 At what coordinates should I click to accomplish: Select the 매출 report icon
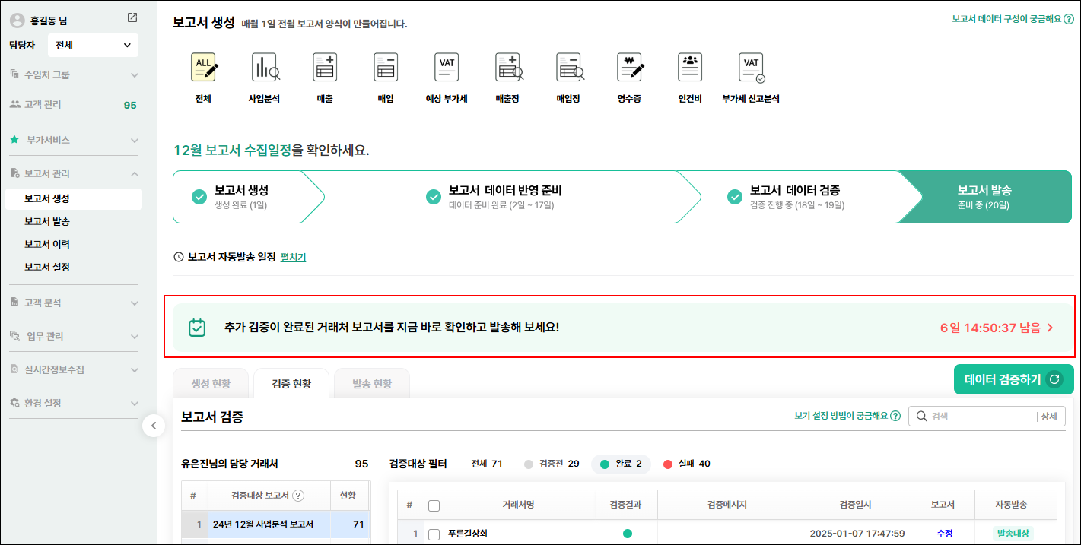(325, 68)
